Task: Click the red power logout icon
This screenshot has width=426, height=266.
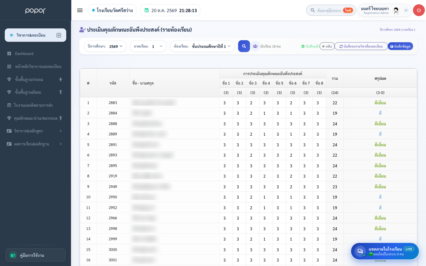Action: (419, 10)
